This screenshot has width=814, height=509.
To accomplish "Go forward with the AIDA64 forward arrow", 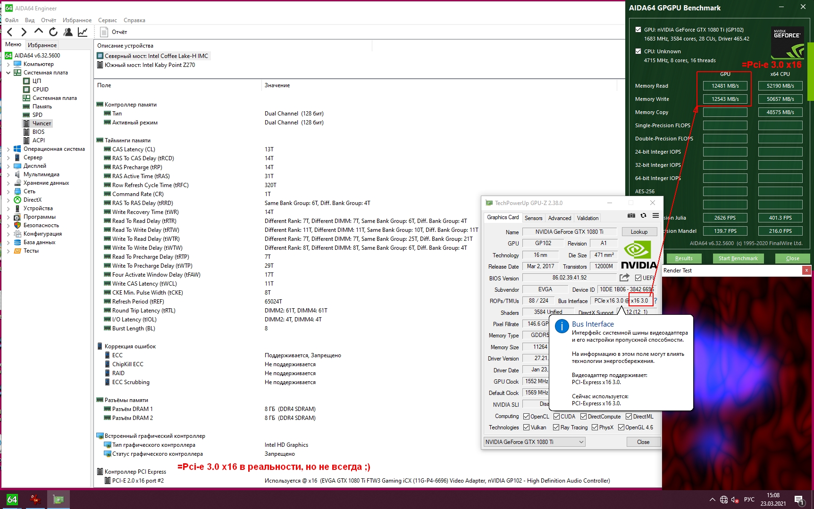I will click(x=24, y=32).
